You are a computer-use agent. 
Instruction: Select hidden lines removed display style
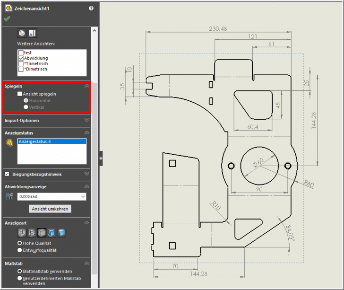(42, 233)
